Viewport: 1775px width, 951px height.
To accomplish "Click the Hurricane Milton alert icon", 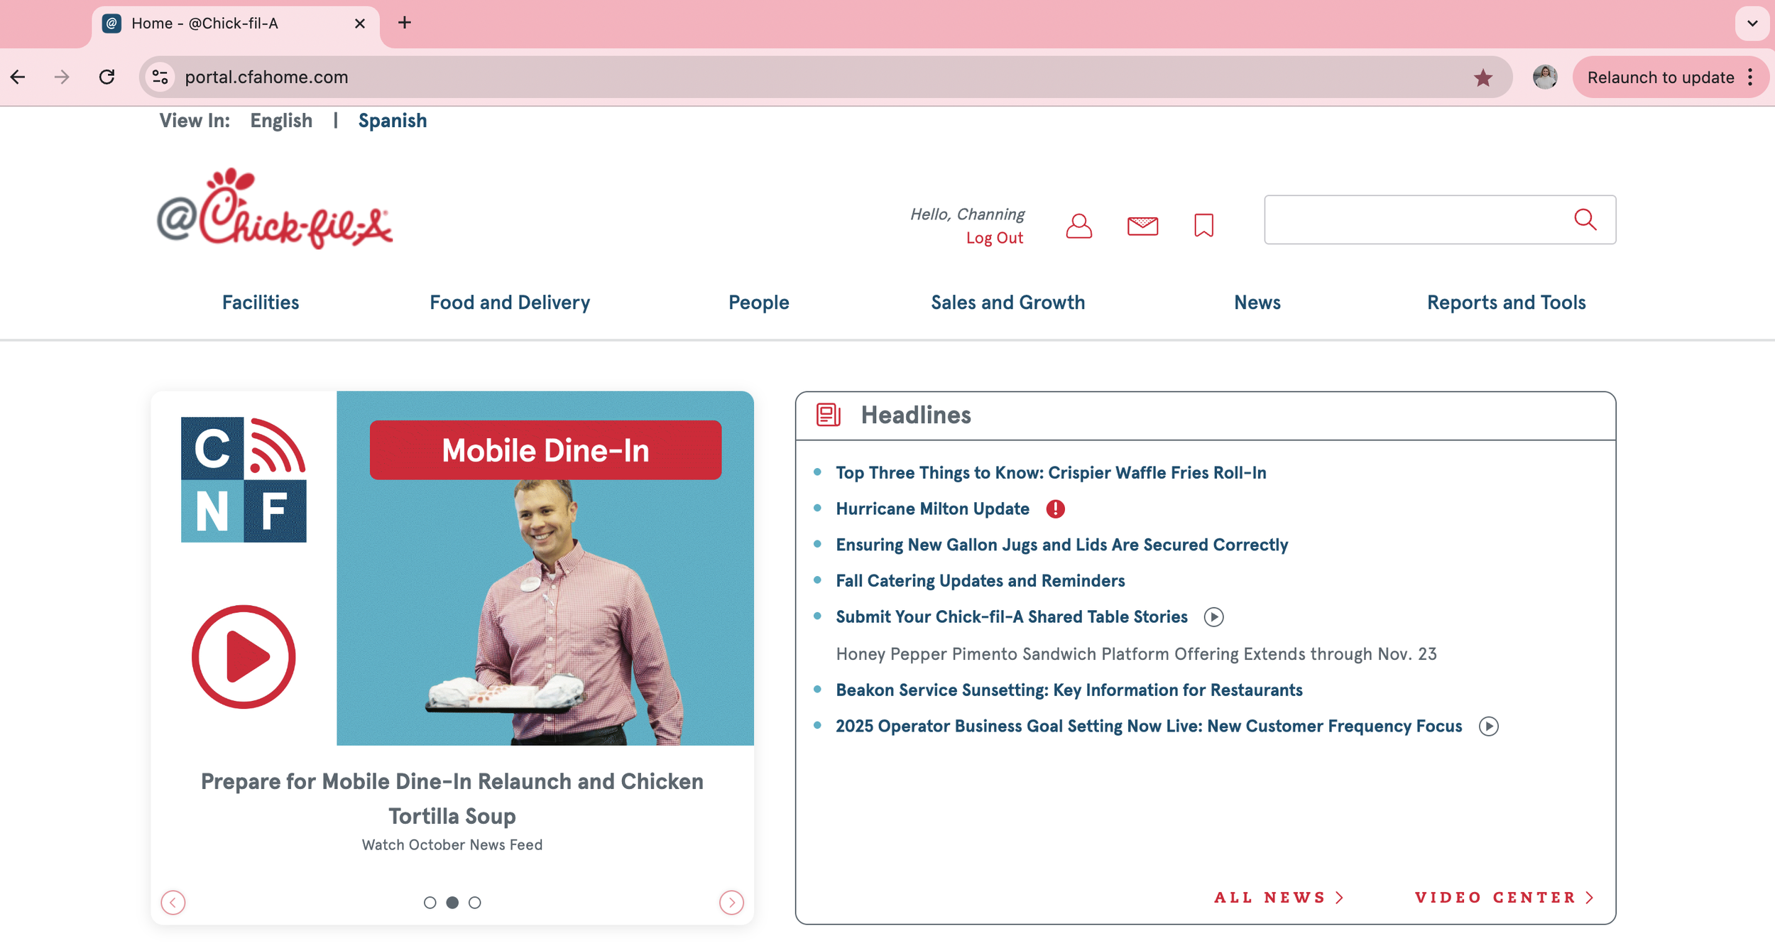I will [1055, 509].
